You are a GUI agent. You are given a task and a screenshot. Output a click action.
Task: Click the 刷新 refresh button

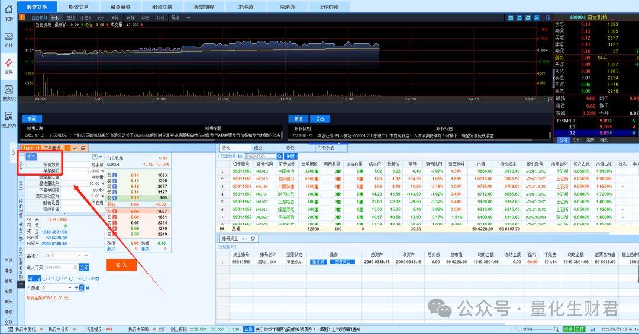coord(290,157)
